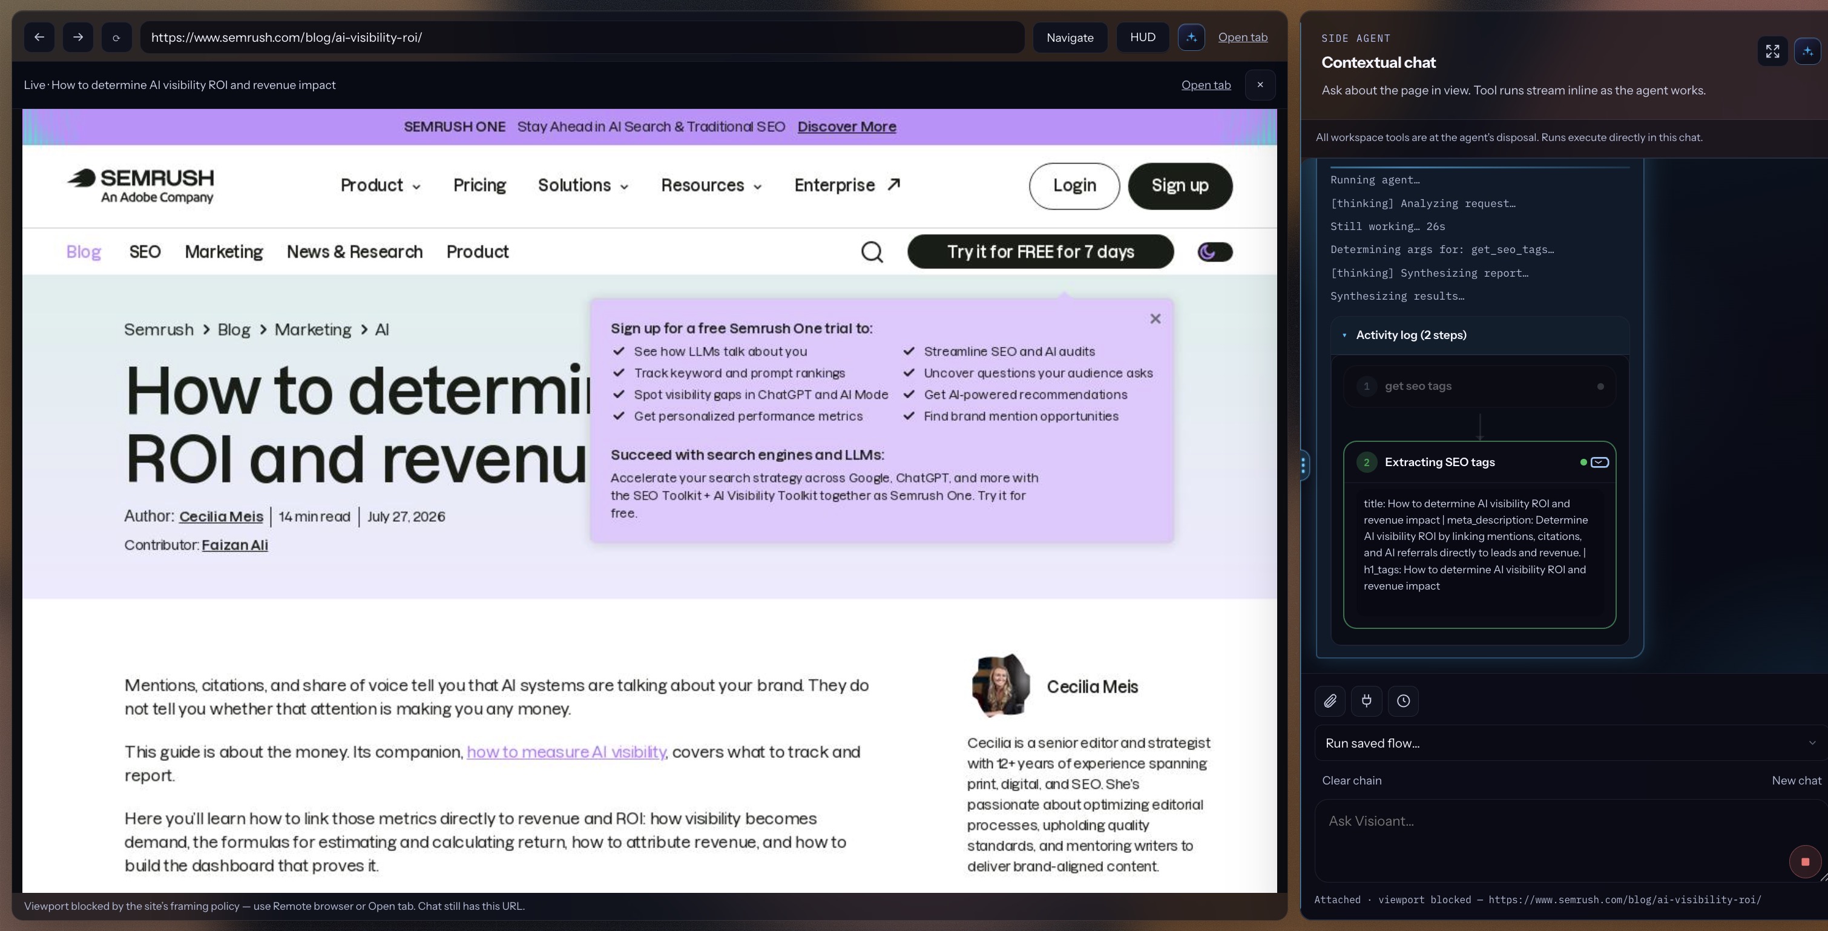The height and width of the screenshot is (931, 1828).
Task: Click the Login button
Action: [1074, 186]
